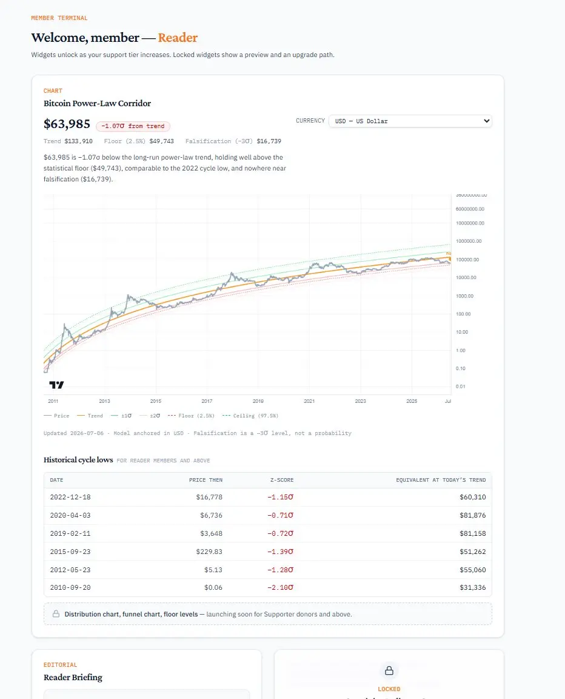
Task: Click the -1.07σ from trend badge
Action: pos(133,126)
